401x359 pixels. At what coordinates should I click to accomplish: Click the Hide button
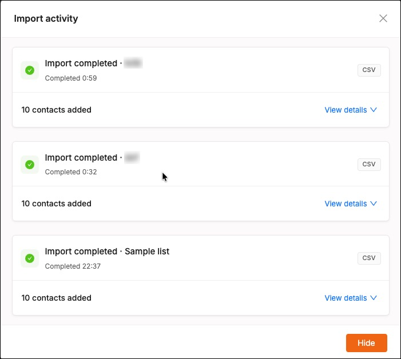[366, 342]
